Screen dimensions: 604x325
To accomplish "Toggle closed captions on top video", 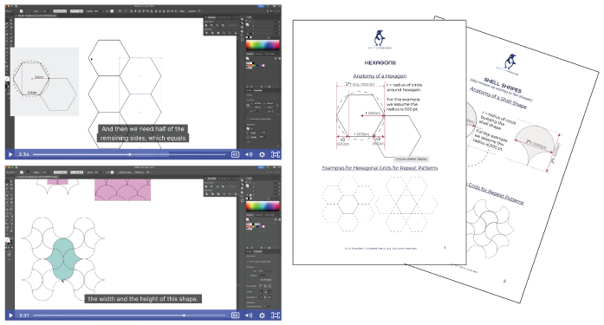I will tap(235, 154).
